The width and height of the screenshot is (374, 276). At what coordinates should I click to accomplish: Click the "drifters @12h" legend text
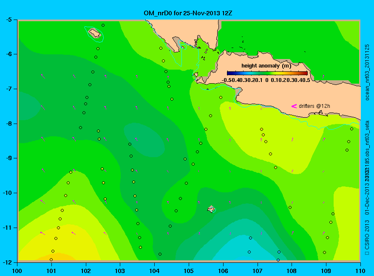[x=314, y=106]
